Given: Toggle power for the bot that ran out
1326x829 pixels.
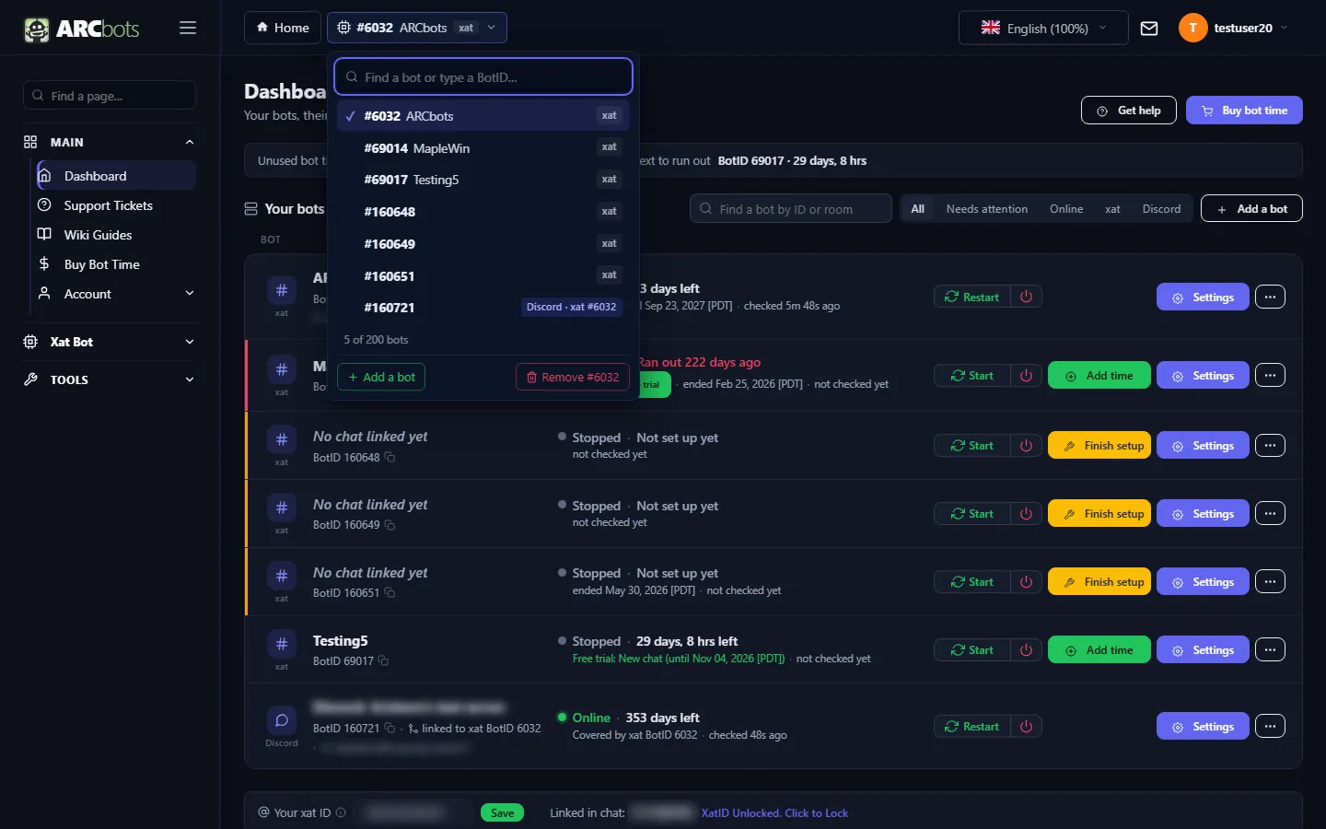Looking at the screenshot, I should coord(1026,376).
